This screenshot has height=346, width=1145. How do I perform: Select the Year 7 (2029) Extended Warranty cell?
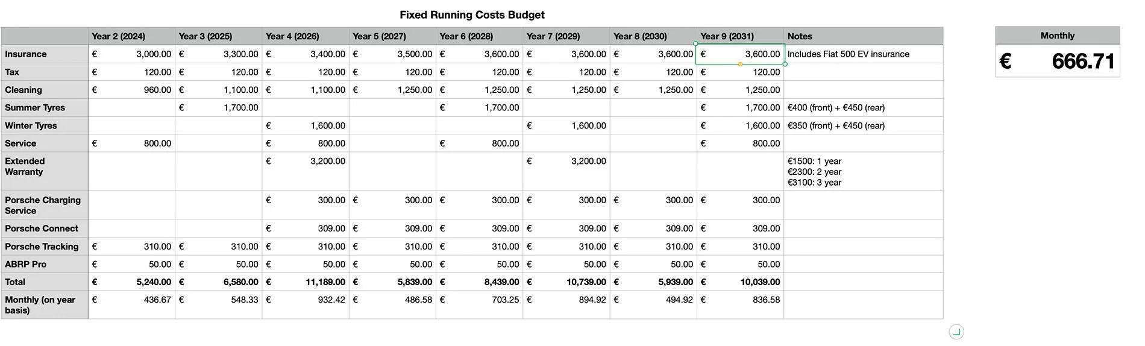coord(566,171)
